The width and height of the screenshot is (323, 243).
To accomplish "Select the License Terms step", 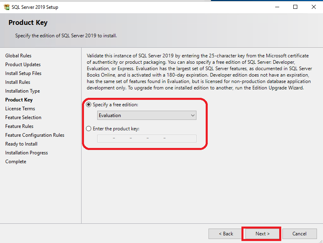I will (20, 109).
